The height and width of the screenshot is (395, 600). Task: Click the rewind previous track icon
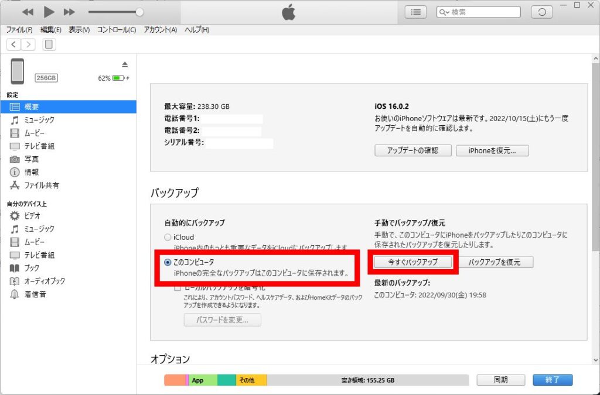28,12
